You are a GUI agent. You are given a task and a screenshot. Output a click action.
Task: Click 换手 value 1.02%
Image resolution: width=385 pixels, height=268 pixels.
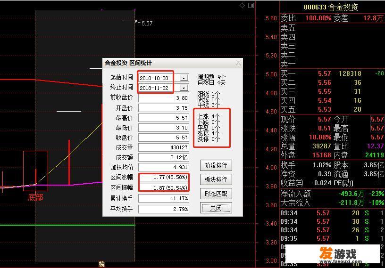coord(322,165)
